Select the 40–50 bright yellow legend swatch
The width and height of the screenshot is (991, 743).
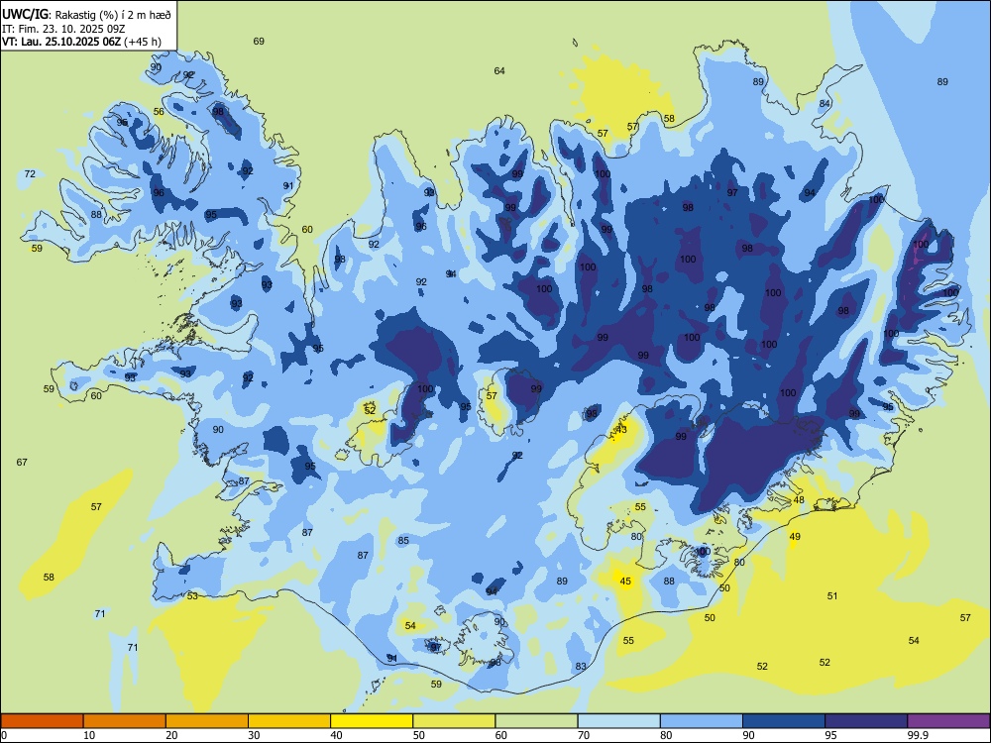point(372,721)
